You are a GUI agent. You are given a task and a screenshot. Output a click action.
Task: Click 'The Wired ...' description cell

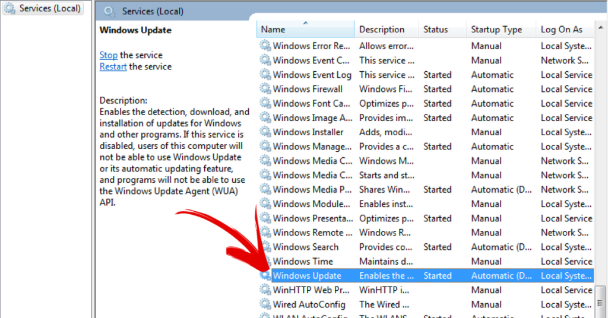[x=384, y=304]
